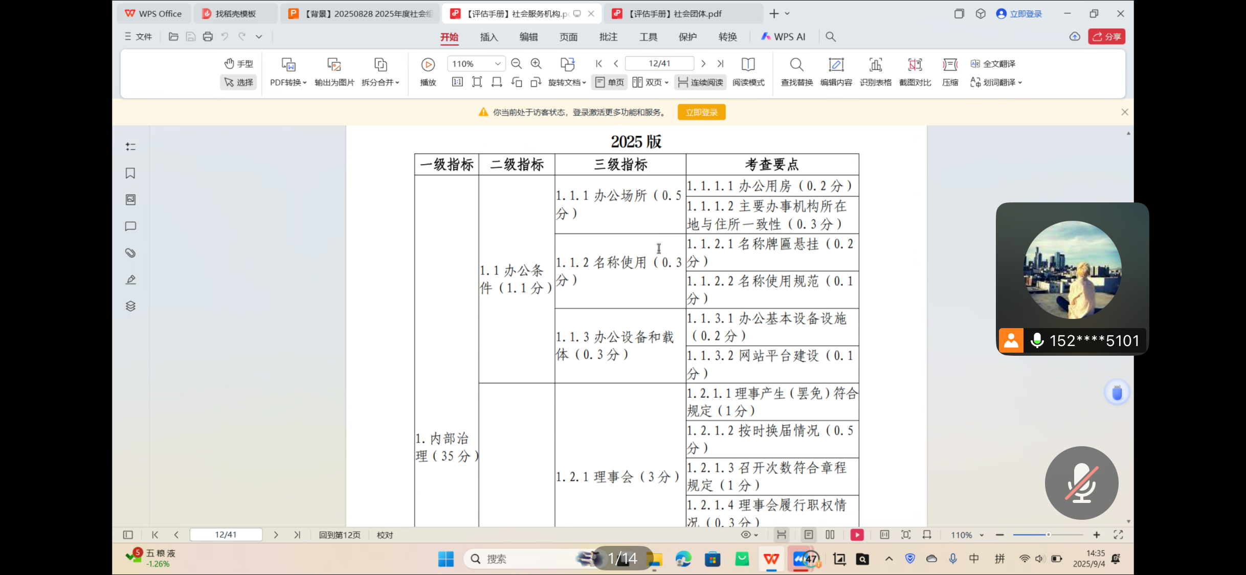Go to next page in ribbon
This screenshot has width=1246, height=575.
click(x=703, y=63)
